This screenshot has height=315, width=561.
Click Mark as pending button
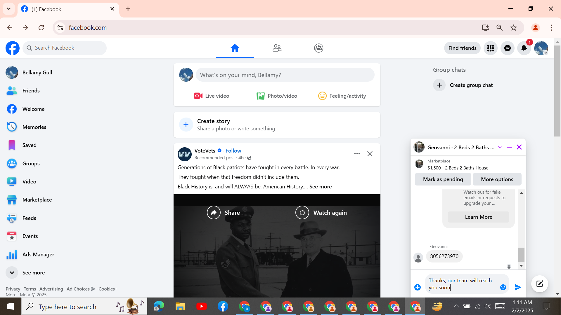tap(443, 179)
